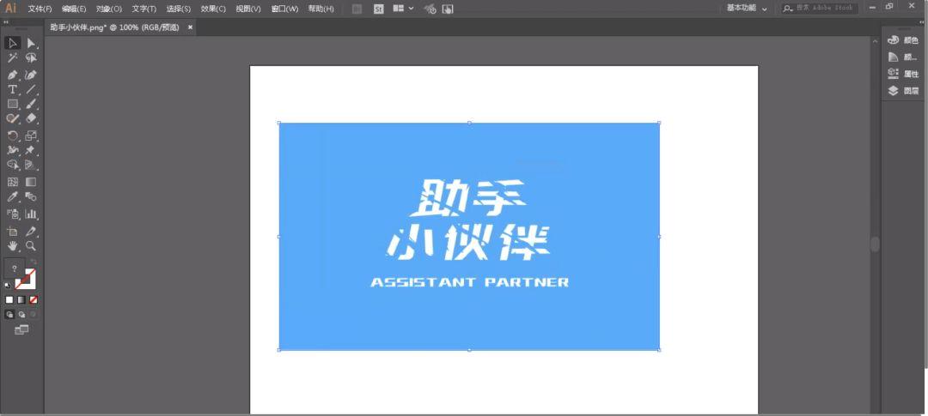Select the Symbol Sprayer tool
Image resolution: width=928 pixels, height=416 pixels.
12,214
